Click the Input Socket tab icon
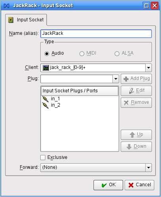The width and height of the screenshot is (161, 197). [11, 20]
